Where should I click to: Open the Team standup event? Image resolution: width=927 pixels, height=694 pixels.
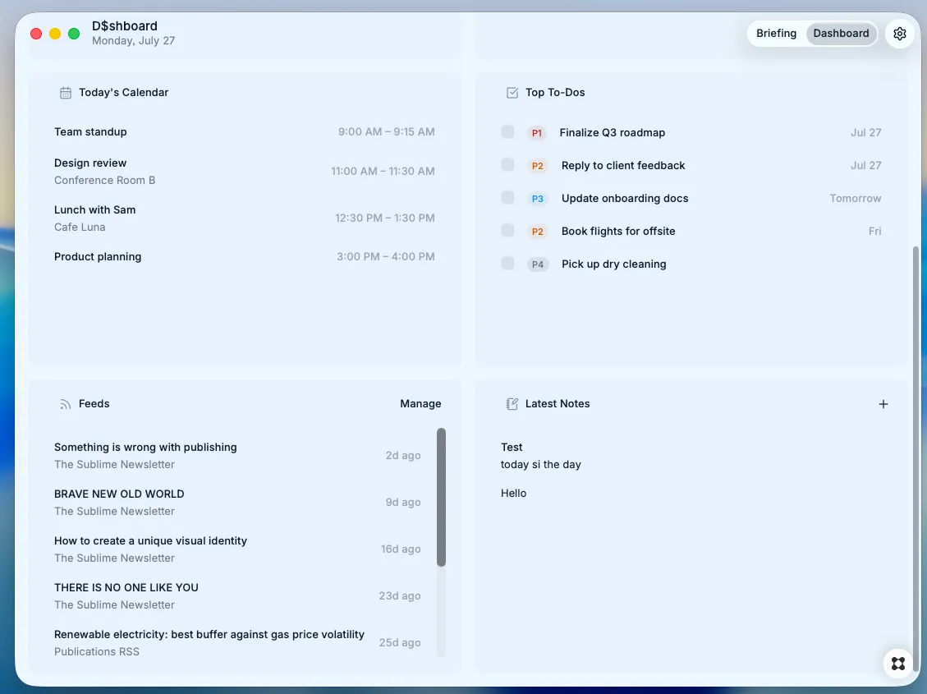pyautogui.click(x=244, y=132)
